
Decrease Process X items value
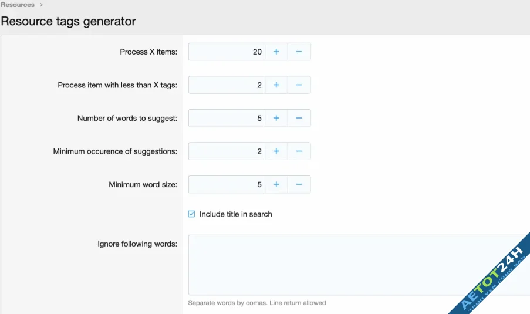point(299,52)
